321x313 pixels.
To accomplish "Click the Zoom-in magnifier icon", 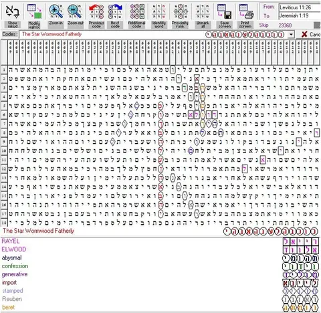I will coord(56,11).
